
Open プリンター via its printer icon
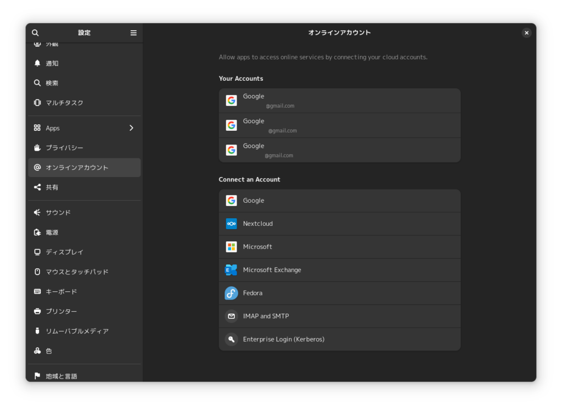coord(37,311)
